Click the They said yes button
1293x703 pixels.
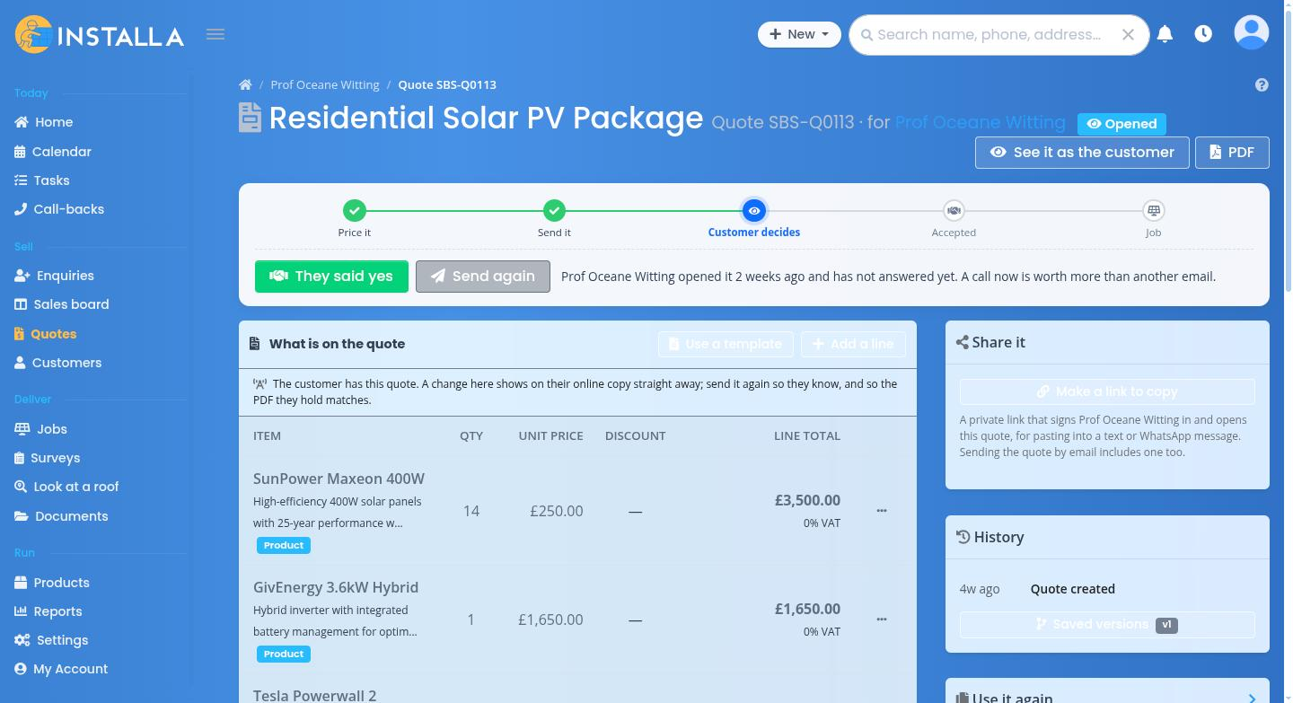pos(331,277)
